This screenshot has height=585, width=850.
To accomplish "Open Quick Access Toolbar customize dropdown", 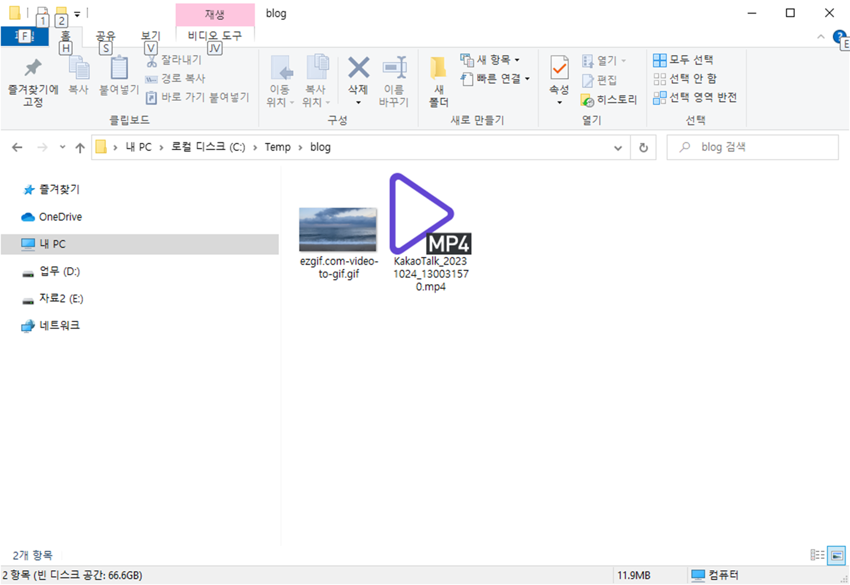I will [x=77, y=14].
